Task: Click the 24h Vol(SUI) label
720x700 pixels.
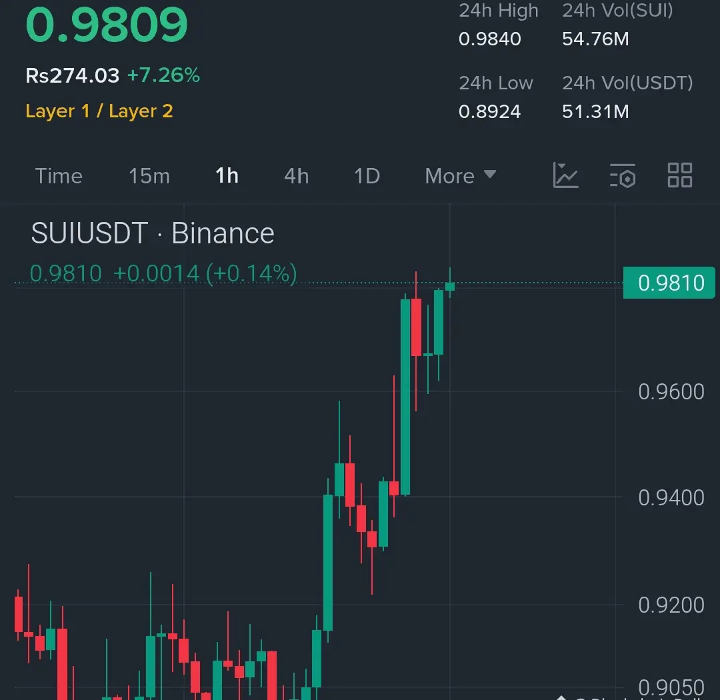Action: [617, 11]
